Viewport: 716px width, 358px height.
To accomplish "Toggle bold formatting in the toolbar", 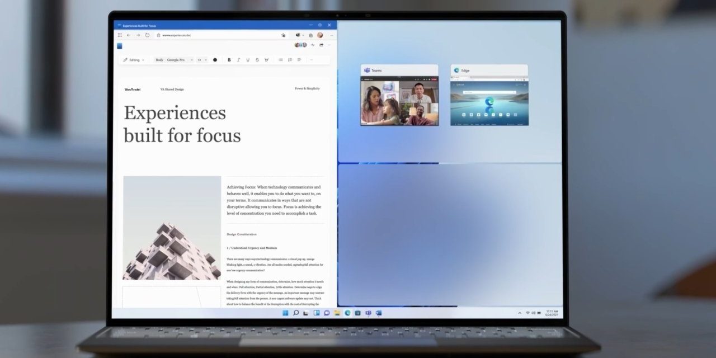I will click(x=229, y=60).
